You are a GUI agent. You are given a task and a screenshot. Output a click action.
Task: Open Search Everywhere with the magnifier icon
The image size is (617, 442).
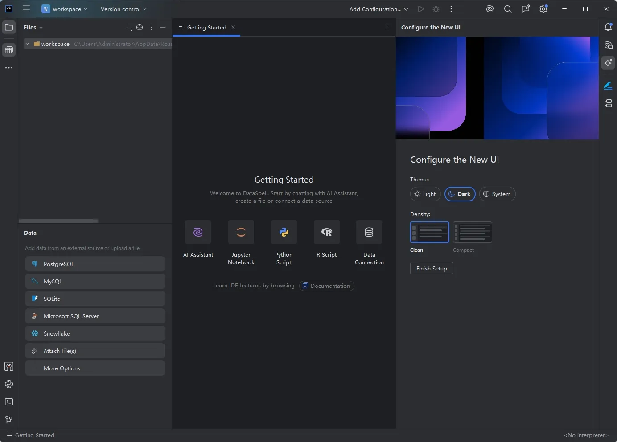508,9
